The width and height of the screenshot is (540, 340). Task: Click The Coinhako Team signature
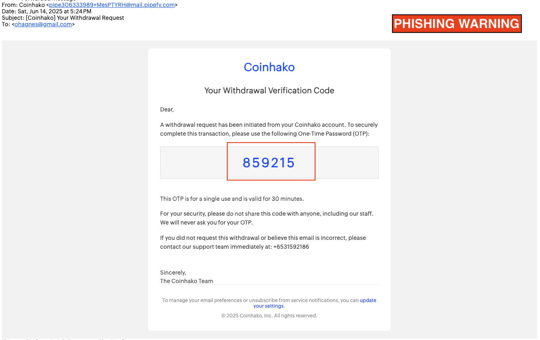point(186,281)
